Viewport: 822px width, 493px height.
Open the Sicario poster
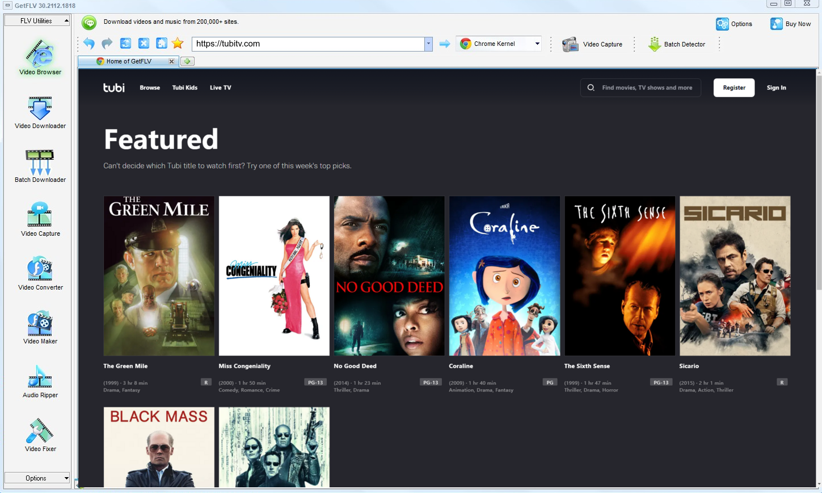pos(735,276)
